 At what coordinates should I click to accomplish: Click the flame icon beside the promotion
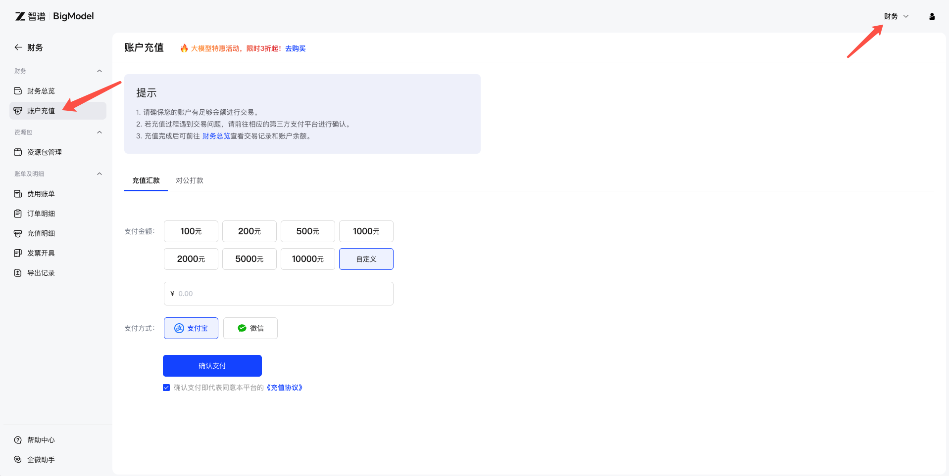pos(184,48)
